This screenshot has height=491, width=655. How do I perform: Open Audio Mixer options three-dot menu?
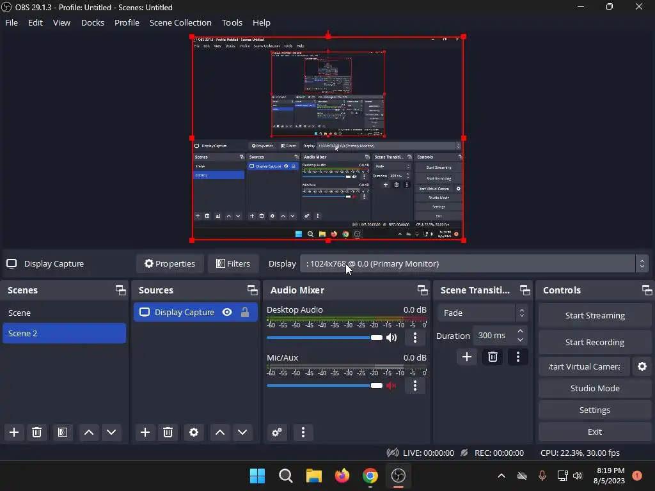click(303, 432)
